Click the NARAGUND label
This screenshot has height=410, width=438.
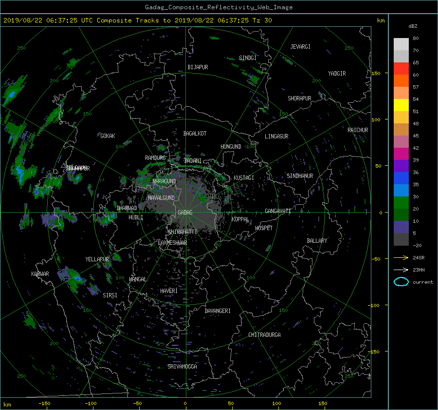click(x=164, y=181)
